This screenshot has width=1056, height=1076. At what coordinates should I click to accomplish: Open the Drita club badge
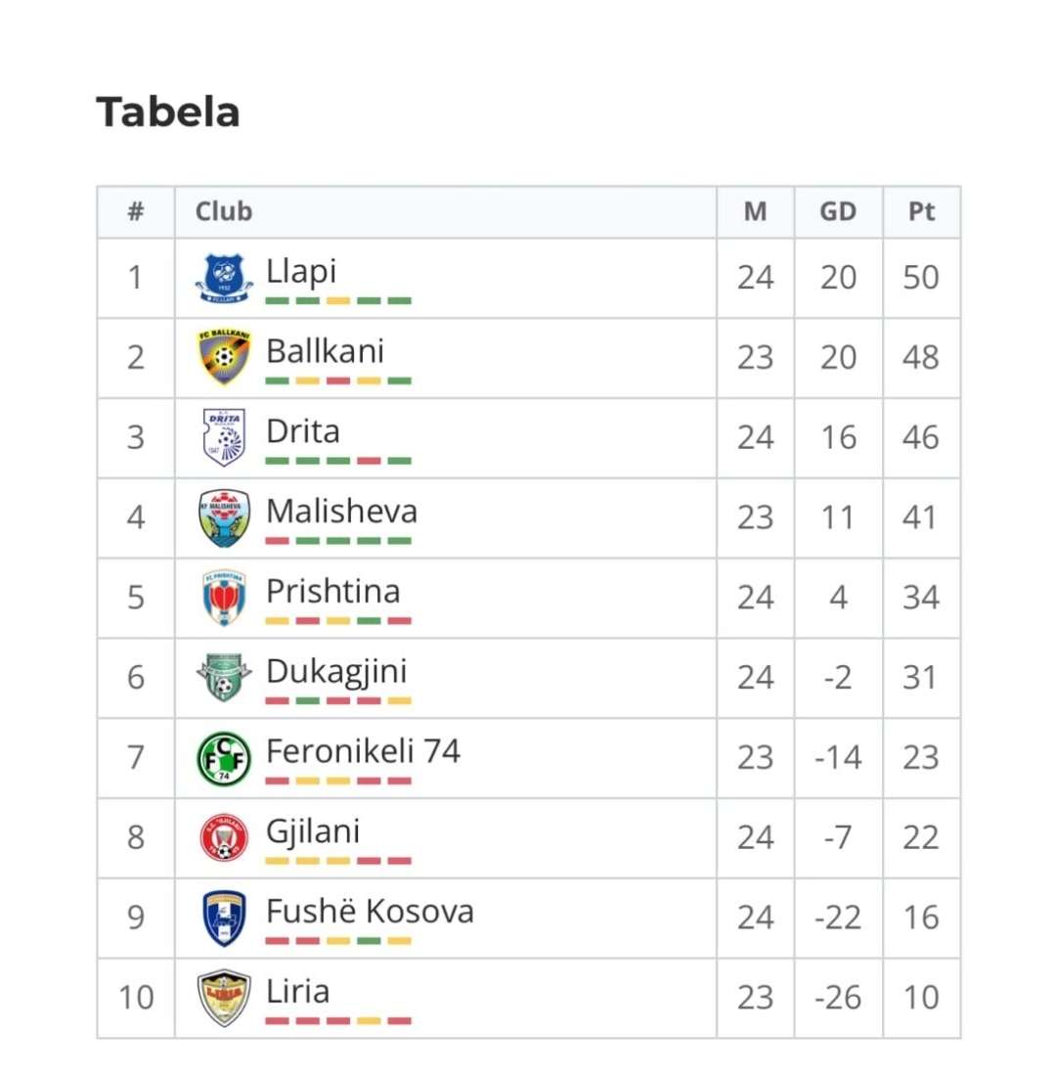tap(224, 438)
